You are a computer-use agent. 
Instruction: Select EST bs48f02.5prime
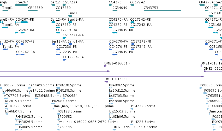pyautogui.click(x=122, y=85)
